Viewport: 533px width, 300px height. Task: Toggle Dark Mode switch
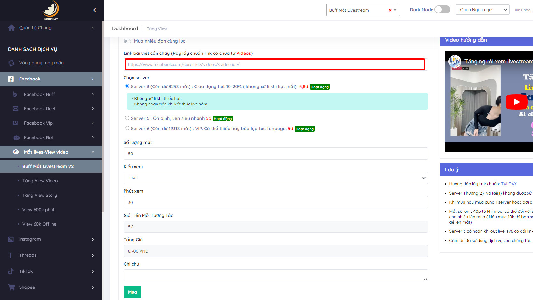(x=442, y=10)
